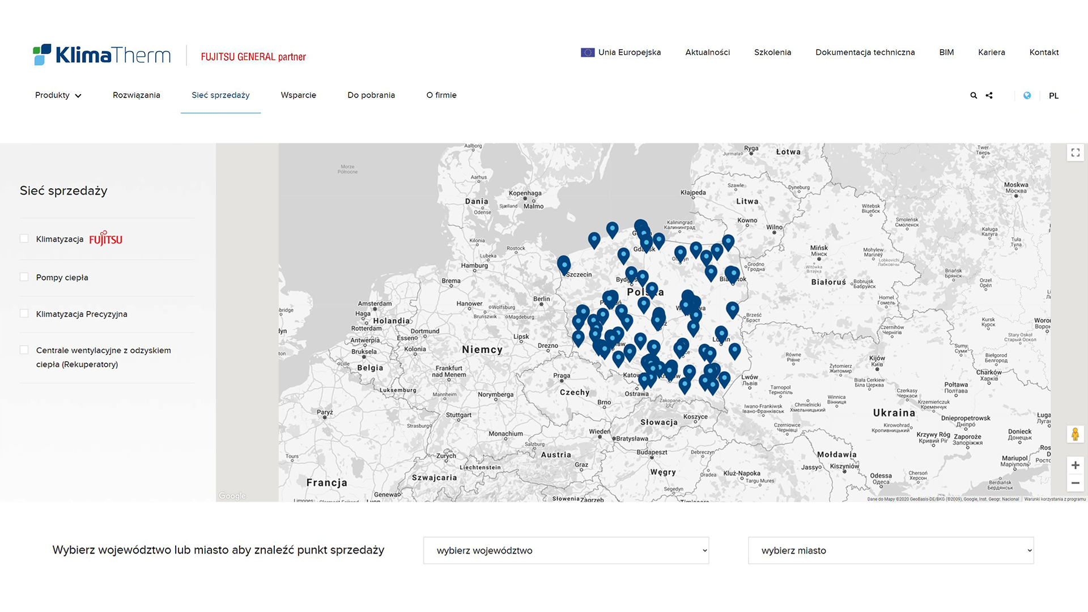Go to Wsparcie menu item
The width and height of the screenshot is (1088, 612).
coord(299,95)
